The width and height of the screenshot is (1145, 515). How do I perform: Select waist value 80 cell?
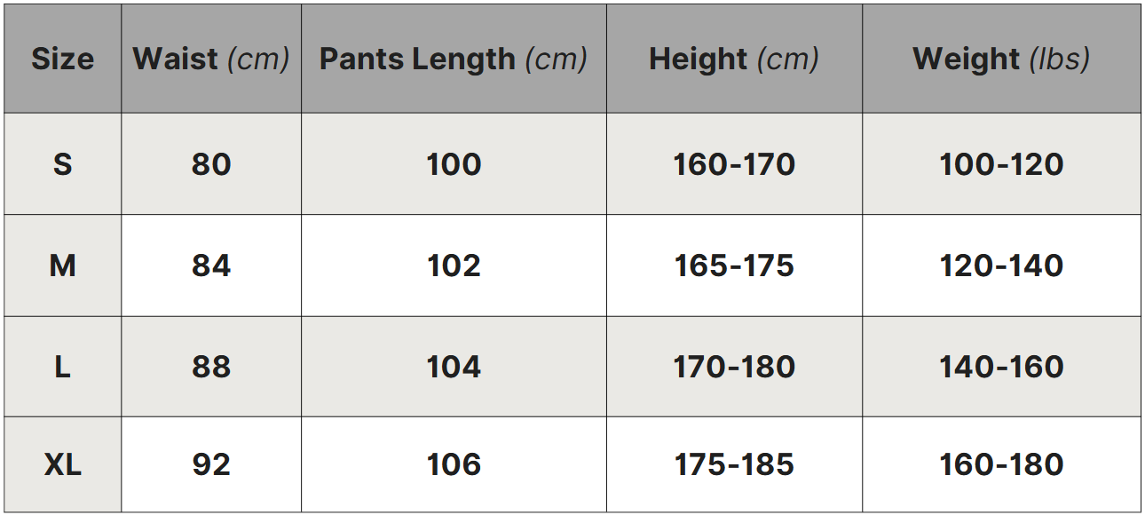pos(211,164)
